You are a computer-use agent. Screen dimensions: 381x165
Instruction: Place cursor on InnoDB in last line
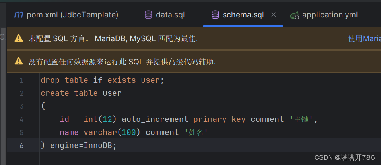98,145
